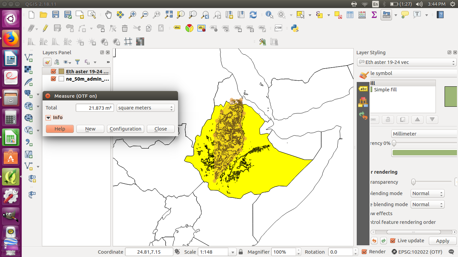Viewport: 458px width, 257px height.
Task: Open layer labeling options abc icon
Action: [177, 28]
